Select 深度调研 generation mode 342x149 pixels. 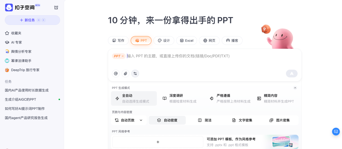point(181,98)
